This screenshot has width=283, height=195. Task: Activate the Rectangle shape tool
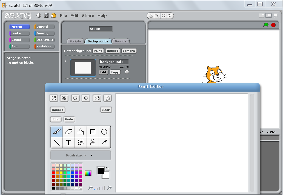pyautogui.click(x=92, y=132)
